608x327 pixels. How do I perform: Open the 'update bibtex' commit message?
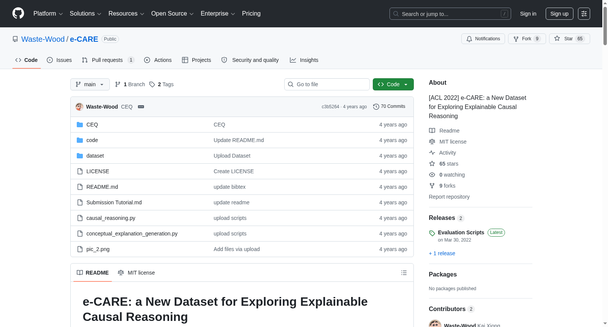(x=230, y=187)
